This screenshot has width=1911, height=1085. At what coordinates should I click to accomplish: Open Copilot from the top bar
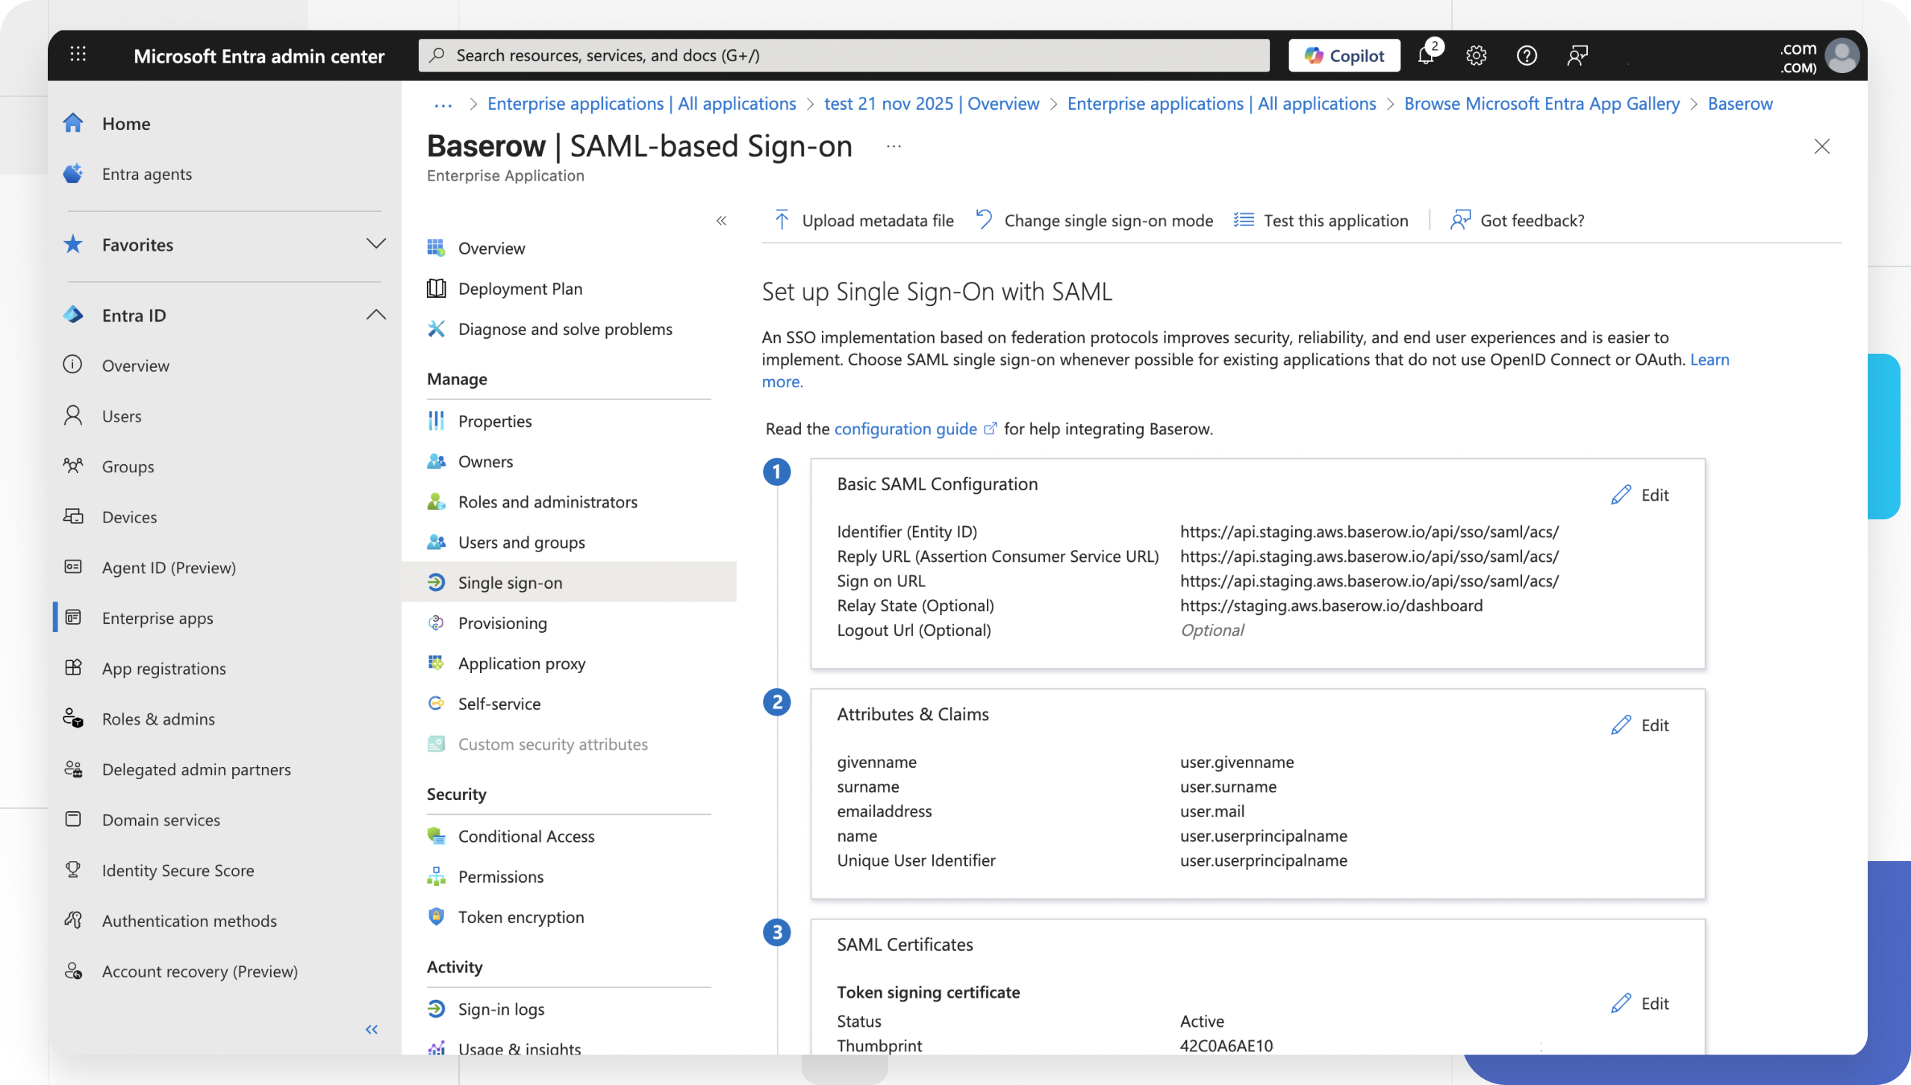(x=1343, y=54)
